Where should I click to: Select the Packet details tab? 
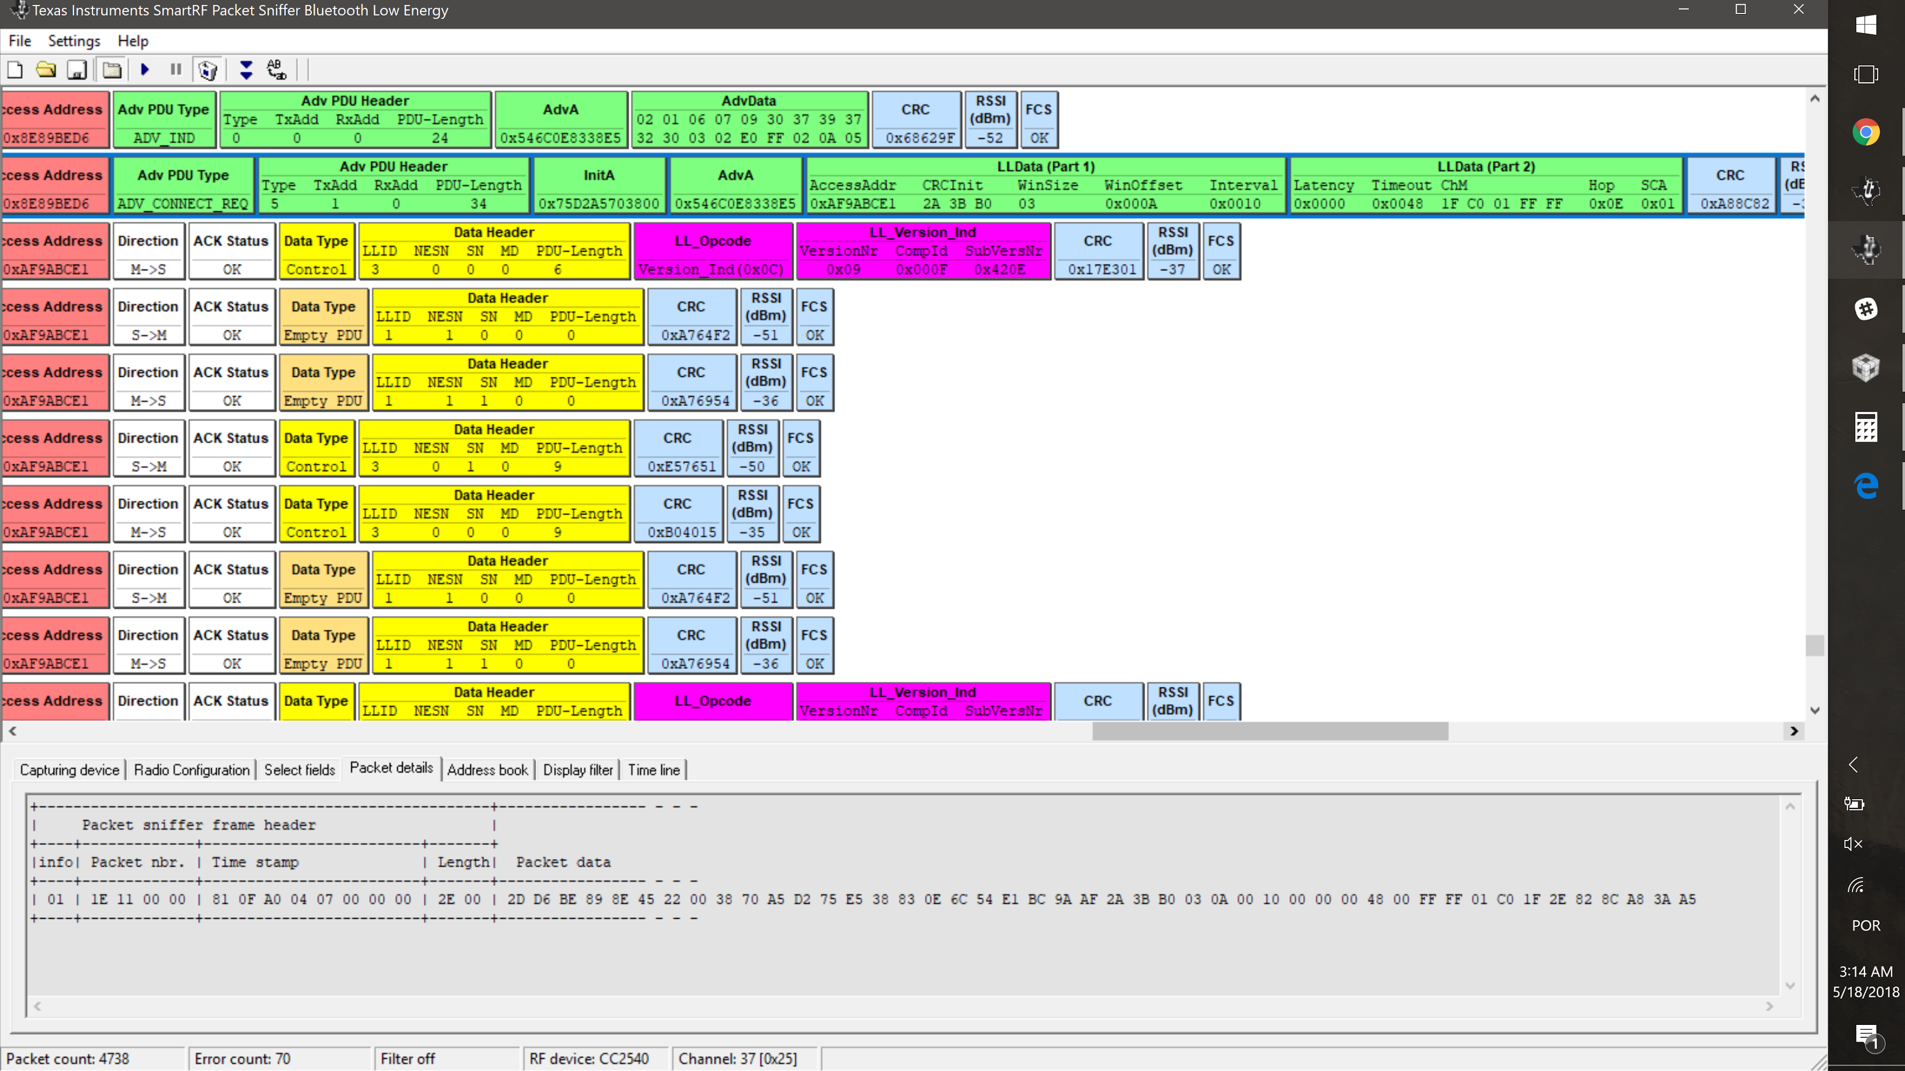[x=391, y=768]
